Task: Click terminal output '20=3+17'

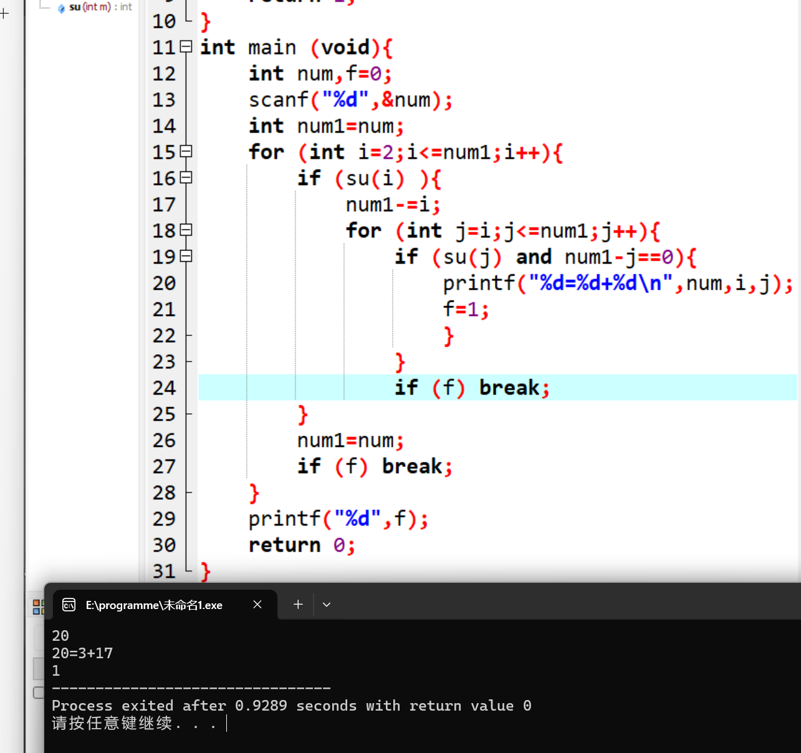Action: click(82, 653)
